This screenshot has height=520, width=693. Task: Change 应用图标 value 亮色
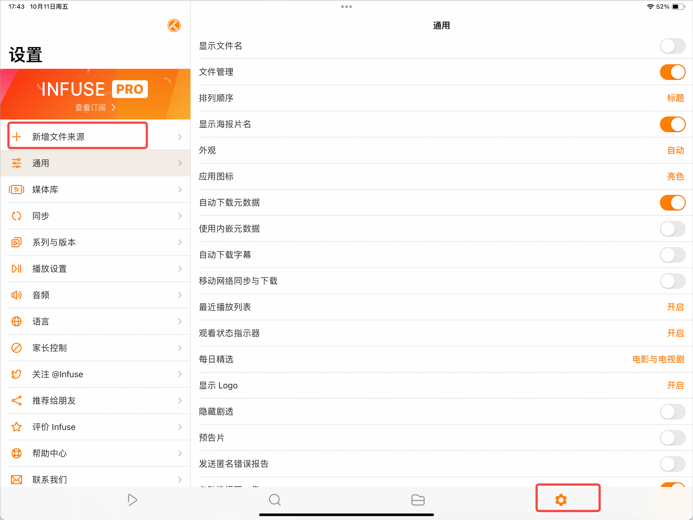pos(675,176)
